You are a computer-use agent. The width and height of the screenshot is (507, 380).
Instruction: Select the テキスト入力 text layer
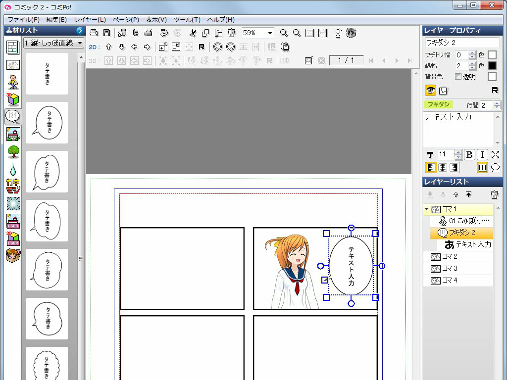(465, 244)
